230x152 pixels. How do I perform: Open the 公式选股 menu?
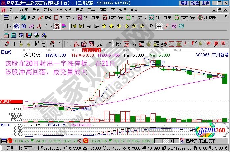[64, 10]
